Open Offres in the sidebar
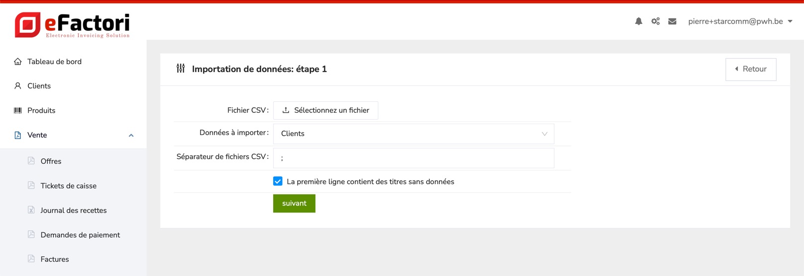The height and width of the screenshot is (276, 804). point(51,161)
